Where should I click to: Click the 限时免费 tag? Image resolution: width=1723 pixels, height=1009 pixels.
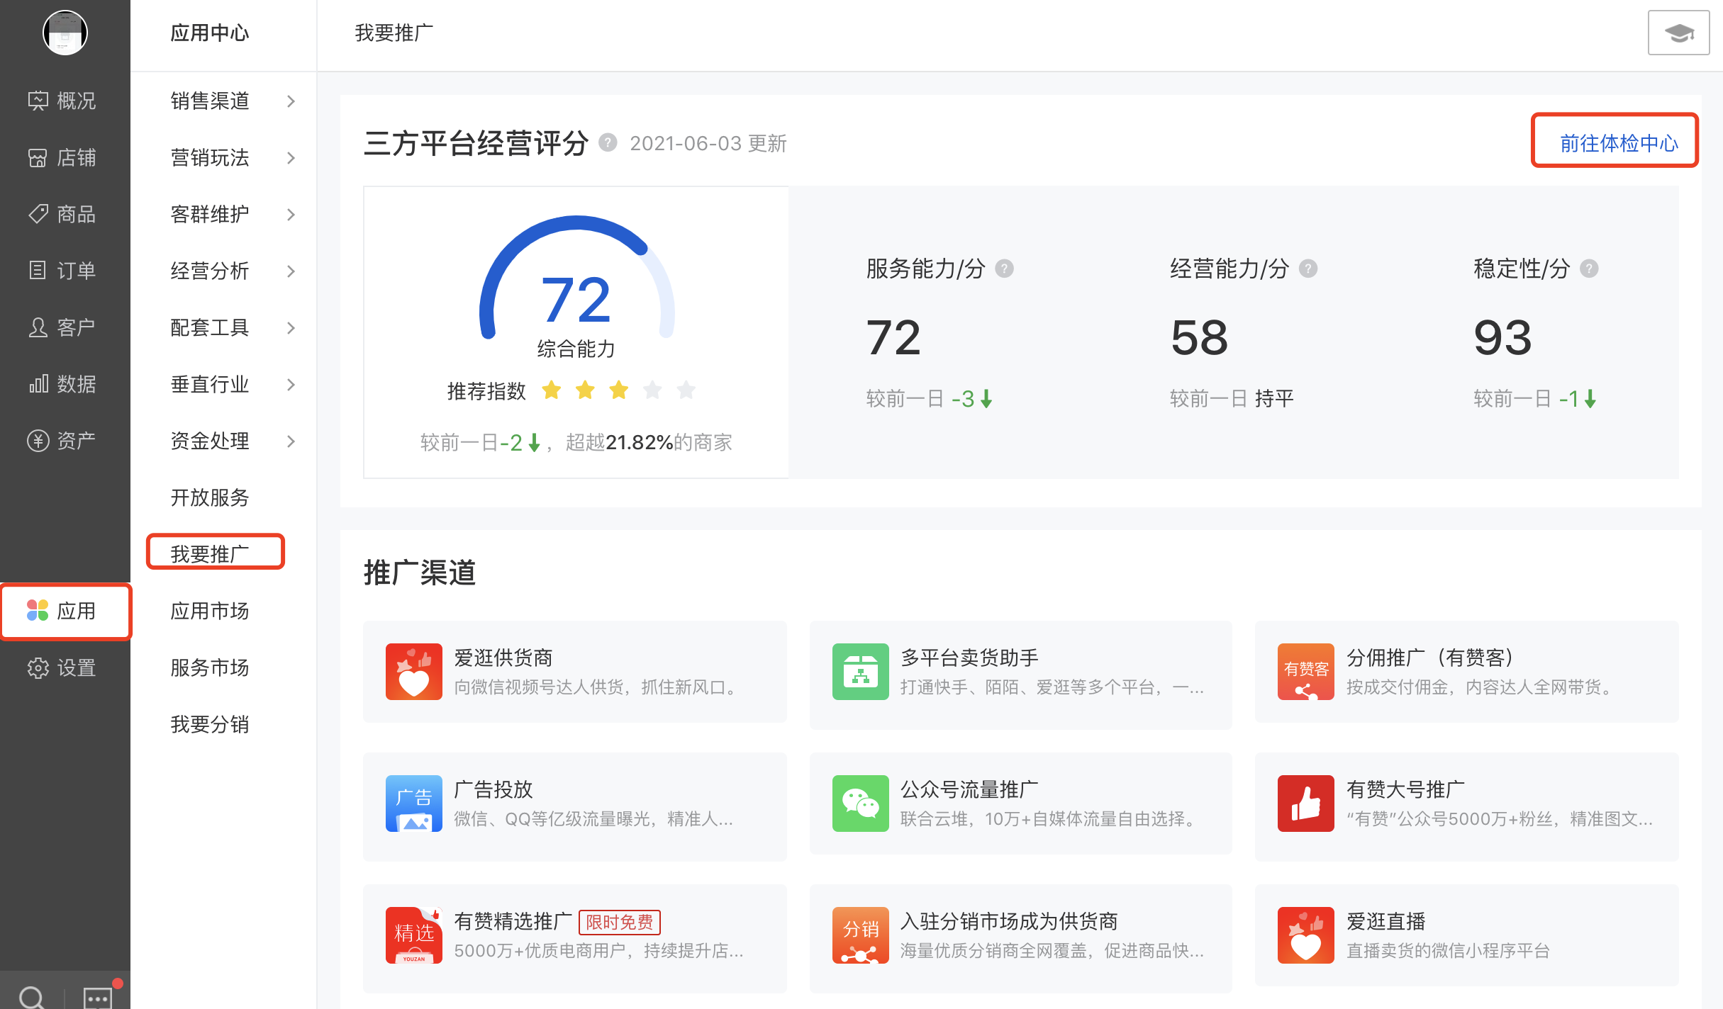tap(620, 923)
